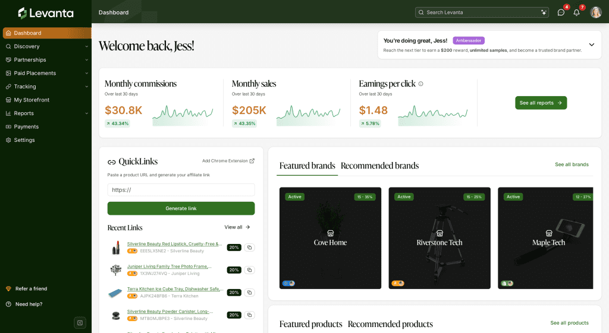Image resolution: width=609 pixels, height=333 pixels.
Task: Copy the Juniper Living Photo Frame link
Action: [x=249, y=270]
